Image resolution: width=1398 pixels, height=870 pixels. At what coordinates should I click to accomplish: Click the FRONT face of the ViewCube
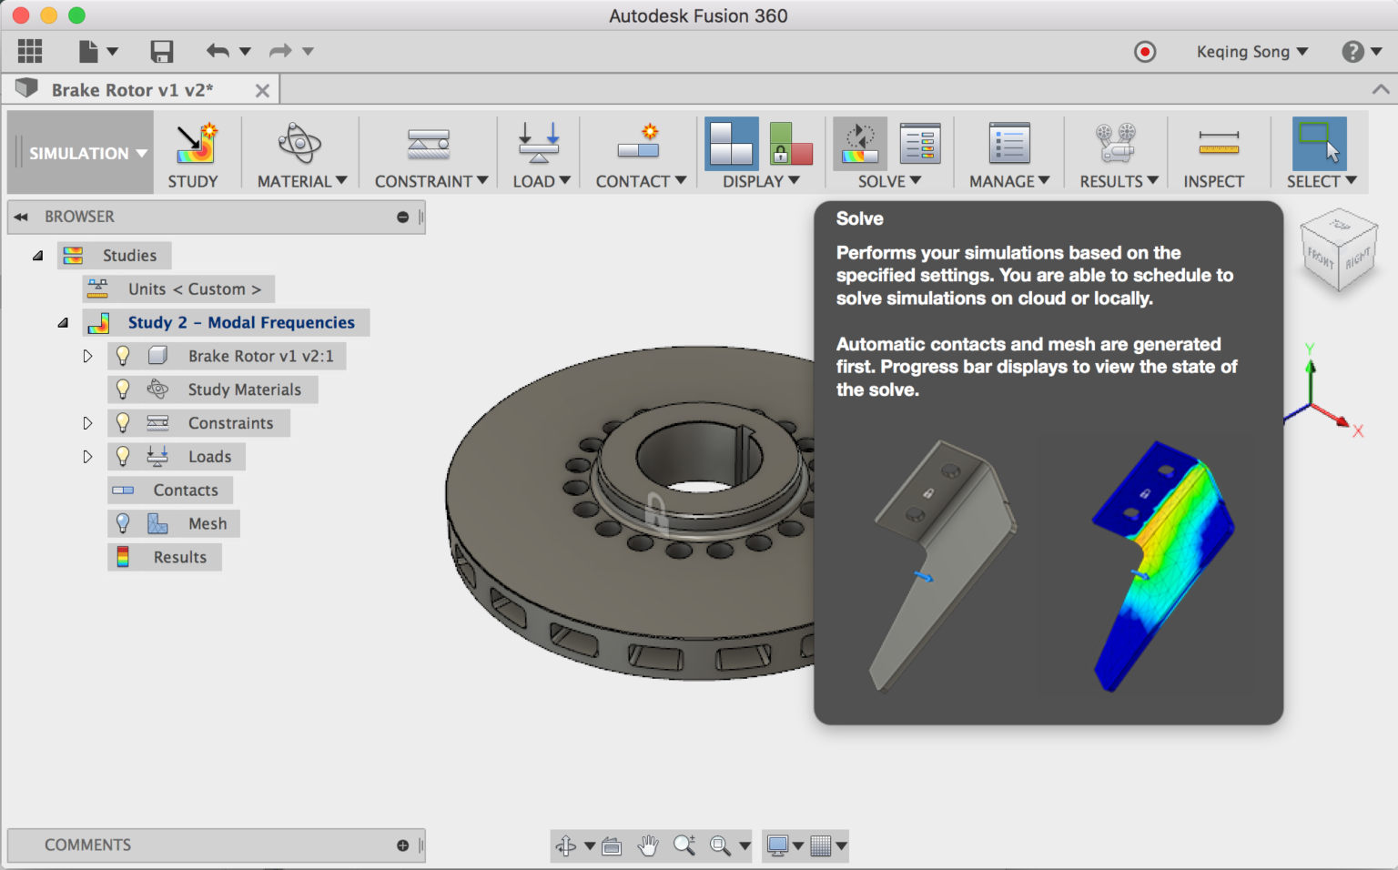[1322, 257]
